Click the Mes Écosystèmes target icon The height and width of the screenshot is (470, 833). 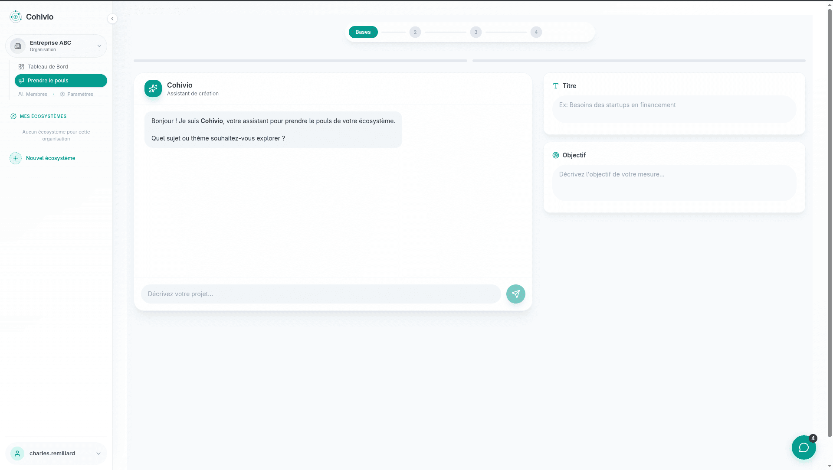13,116
